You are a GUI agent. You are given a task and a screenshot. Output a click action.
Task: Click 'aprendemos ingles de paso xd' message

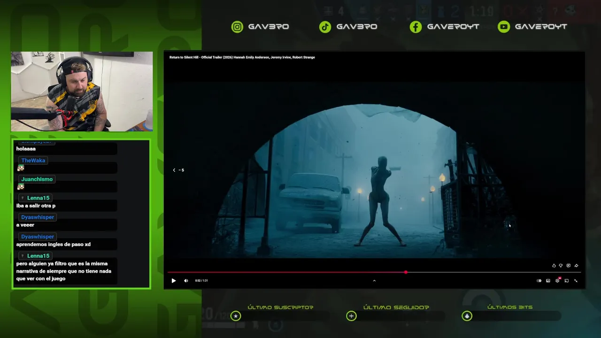pyautogui.click(x=54, y=244)
